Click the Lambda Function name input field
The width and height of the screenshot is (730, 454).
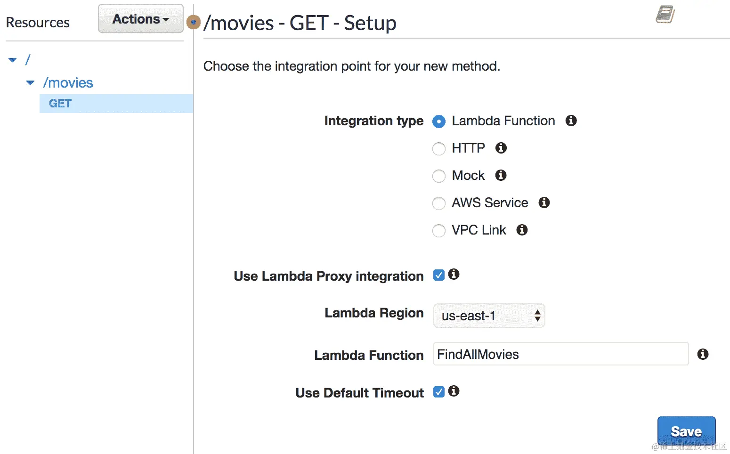pyautogui.click(x=560, y=354)
